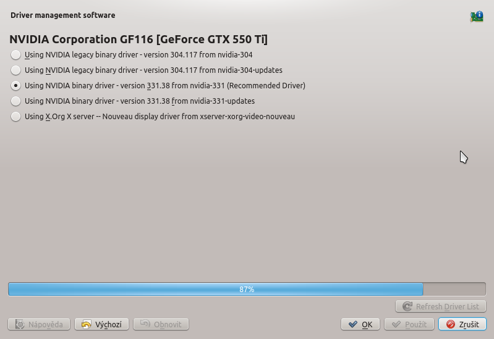Screen dimensions: 494x339
Task: Restore defaults with the Výchozí button
Action: (x=102, y=324)
